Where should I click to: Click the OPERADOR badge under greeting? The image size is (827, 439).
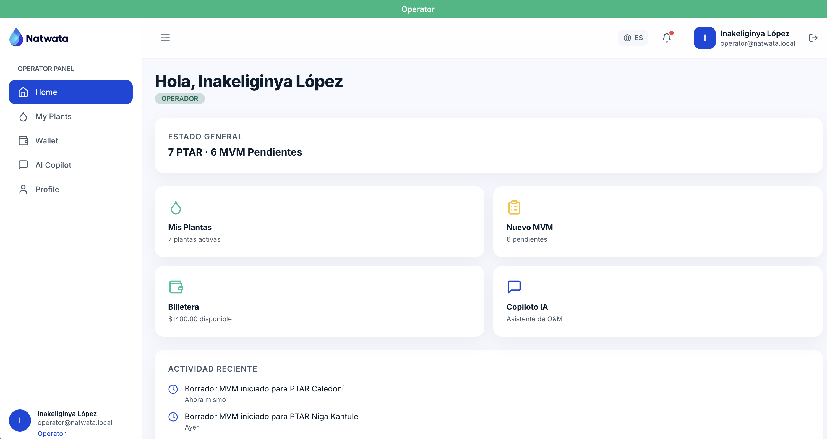click(179, 98)
